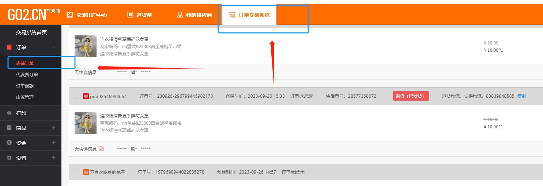Click the 资金 coin icon in sidebar
543x186 pixels.
10,143
